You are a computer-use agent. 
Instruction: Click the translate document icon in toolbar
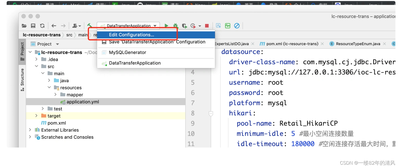click(218, 26)
